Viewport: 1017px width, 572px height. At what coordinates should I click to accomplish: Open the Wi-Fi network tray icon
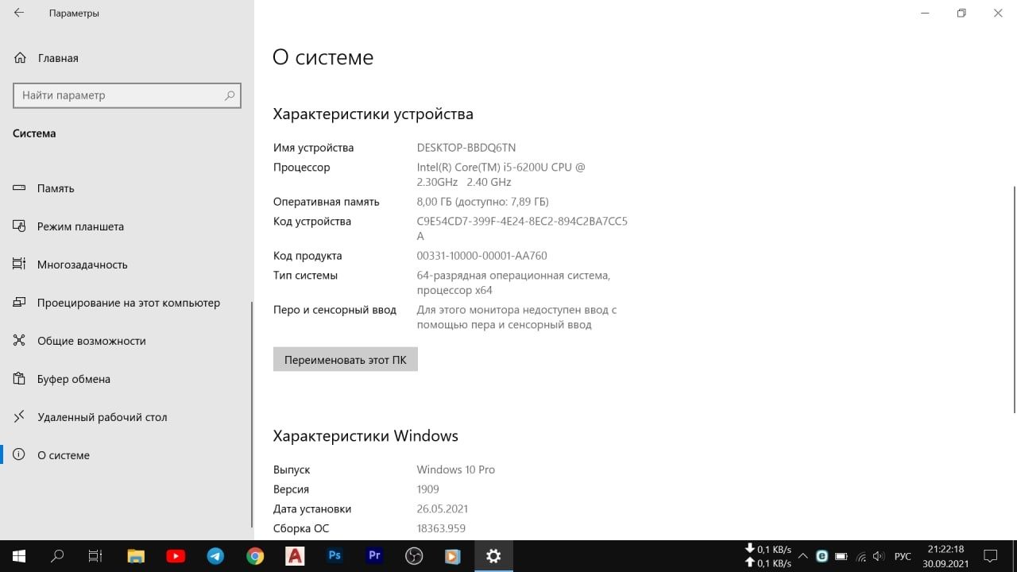pos(860,556)
